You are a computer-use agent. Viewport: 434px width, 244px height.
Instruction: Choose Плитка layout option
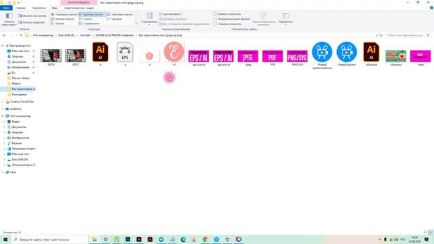tap(58, 24)
